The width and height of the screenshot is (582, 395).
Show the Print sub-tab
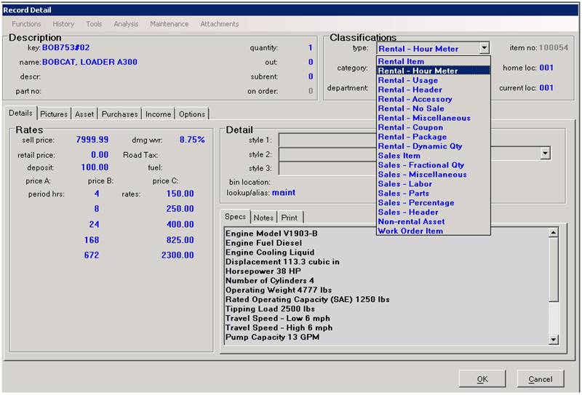[x=289, y=218]
